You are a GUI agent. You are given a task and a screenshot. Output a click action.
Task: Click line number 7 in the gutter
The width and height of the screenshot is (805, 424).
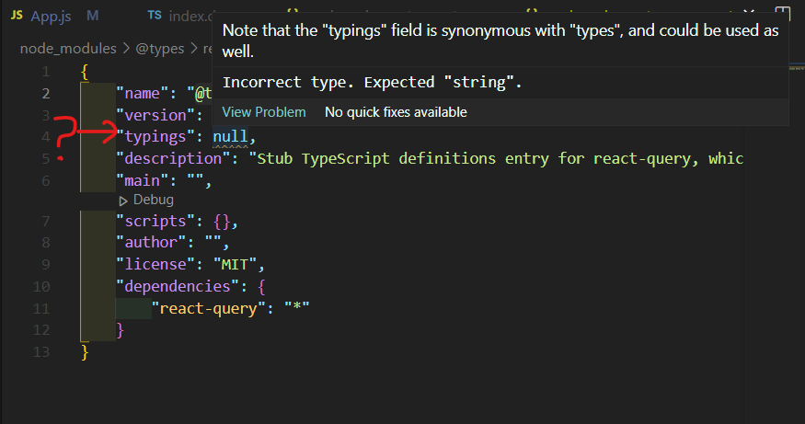46,222
